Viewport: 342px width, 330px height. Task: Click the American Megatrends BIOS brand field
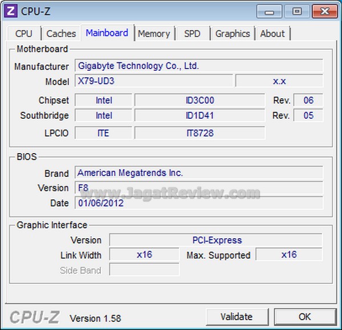coord(199,172)
